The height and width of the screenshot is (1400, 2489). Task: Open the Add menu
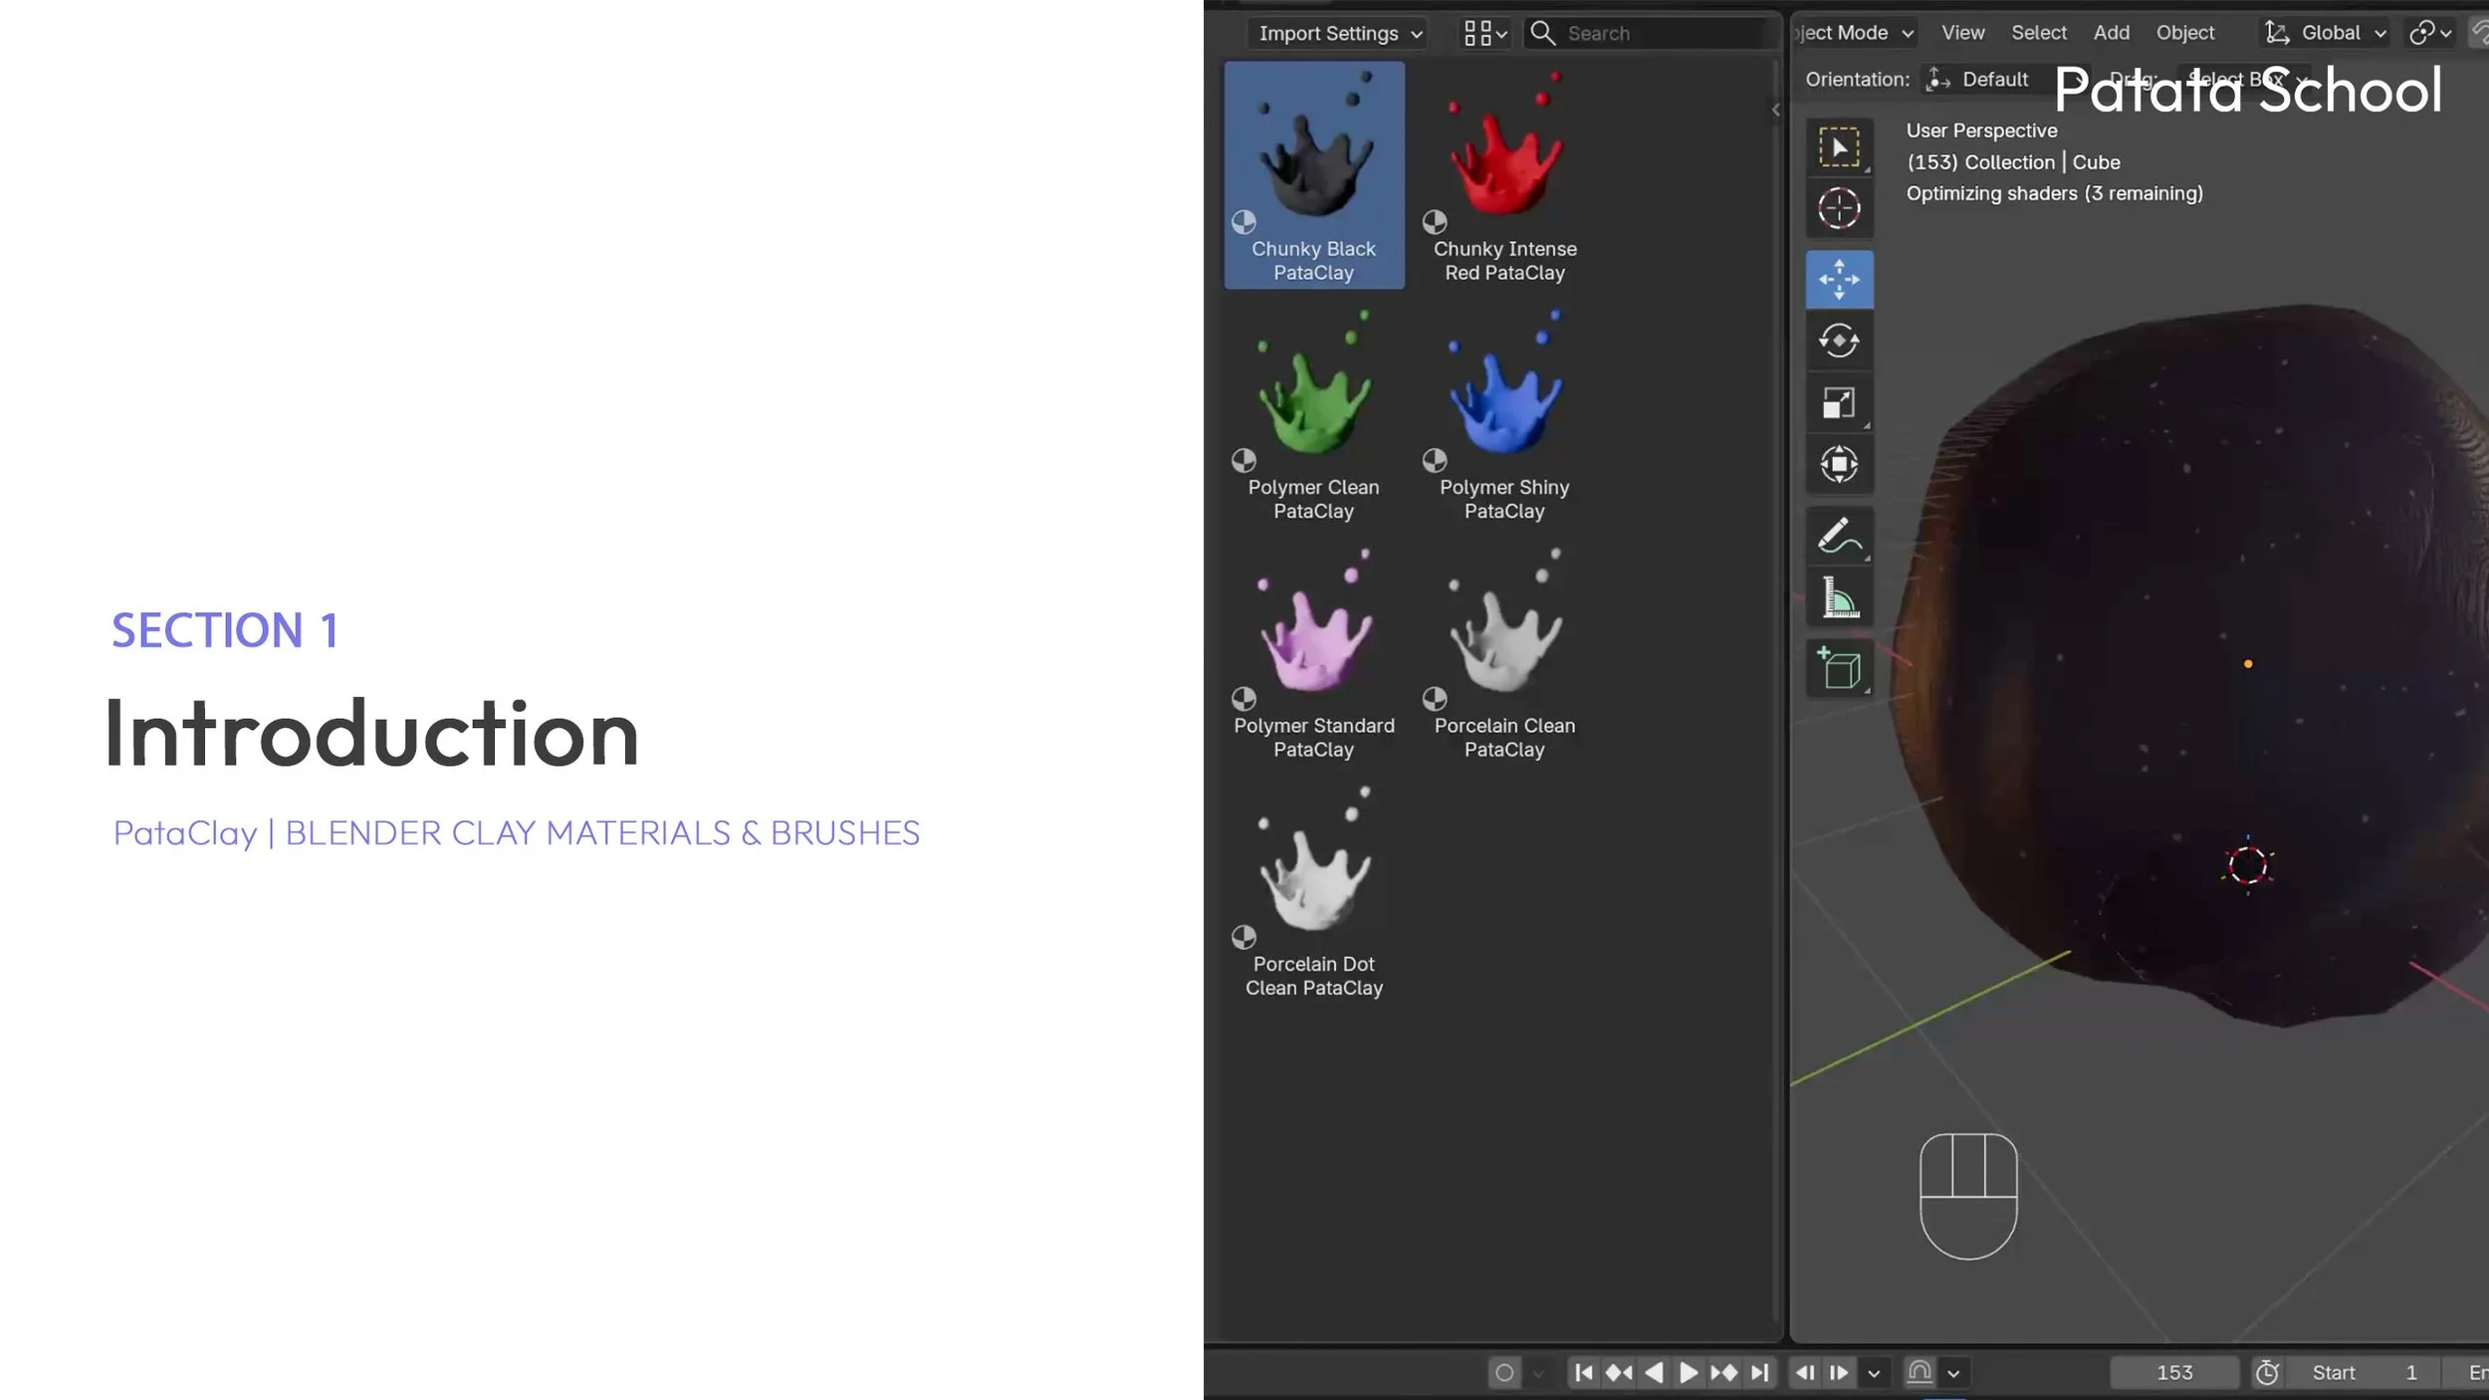(x=2111, y=34)
